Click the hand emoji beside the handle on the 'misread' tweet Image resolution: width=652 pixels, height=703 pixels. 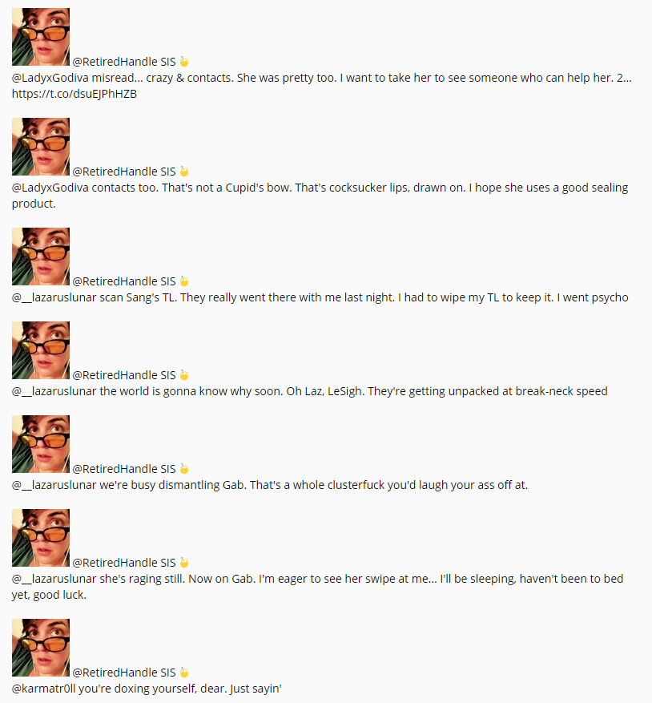pos(184,62)
